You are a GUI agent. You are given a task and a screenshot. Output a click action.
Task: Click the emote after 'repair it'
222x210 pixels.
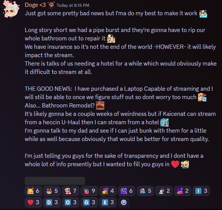coord(111,38)
